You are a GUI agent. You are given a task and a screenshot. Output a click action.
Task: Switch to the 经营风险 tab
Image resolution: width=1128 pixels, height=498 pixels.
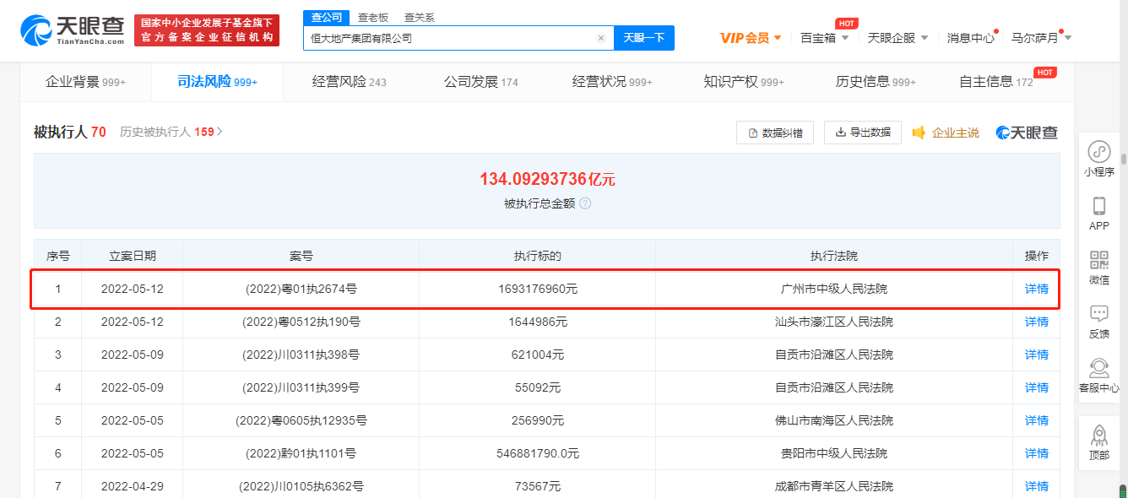349,82
